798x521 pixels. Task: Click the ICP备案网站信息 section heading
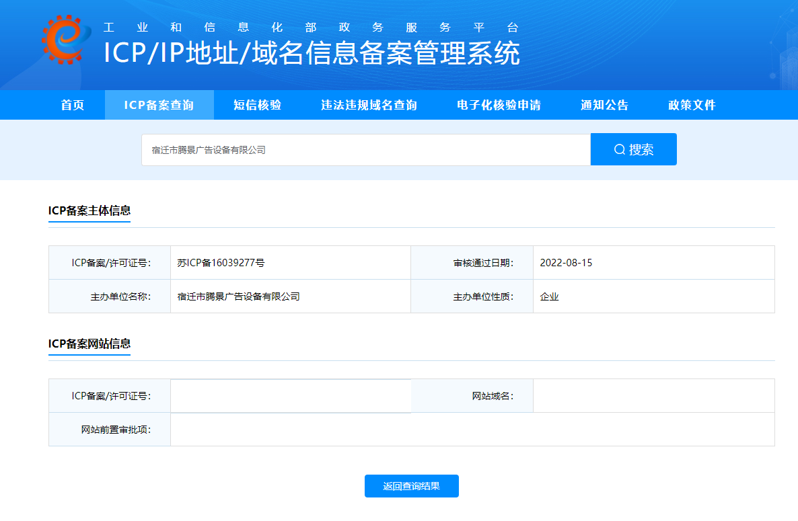tap(89, 343)
